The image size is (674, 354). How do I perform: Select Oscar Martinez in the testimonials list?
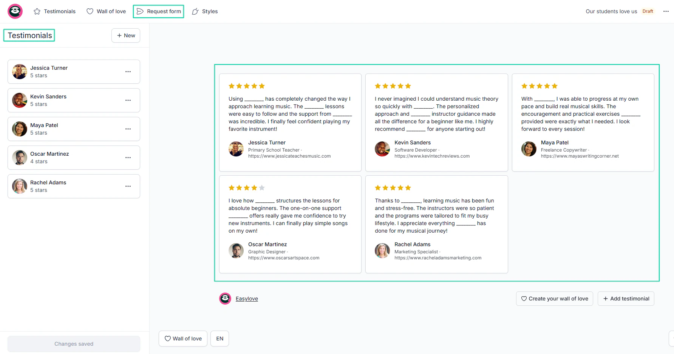click(x=74, y=158)
